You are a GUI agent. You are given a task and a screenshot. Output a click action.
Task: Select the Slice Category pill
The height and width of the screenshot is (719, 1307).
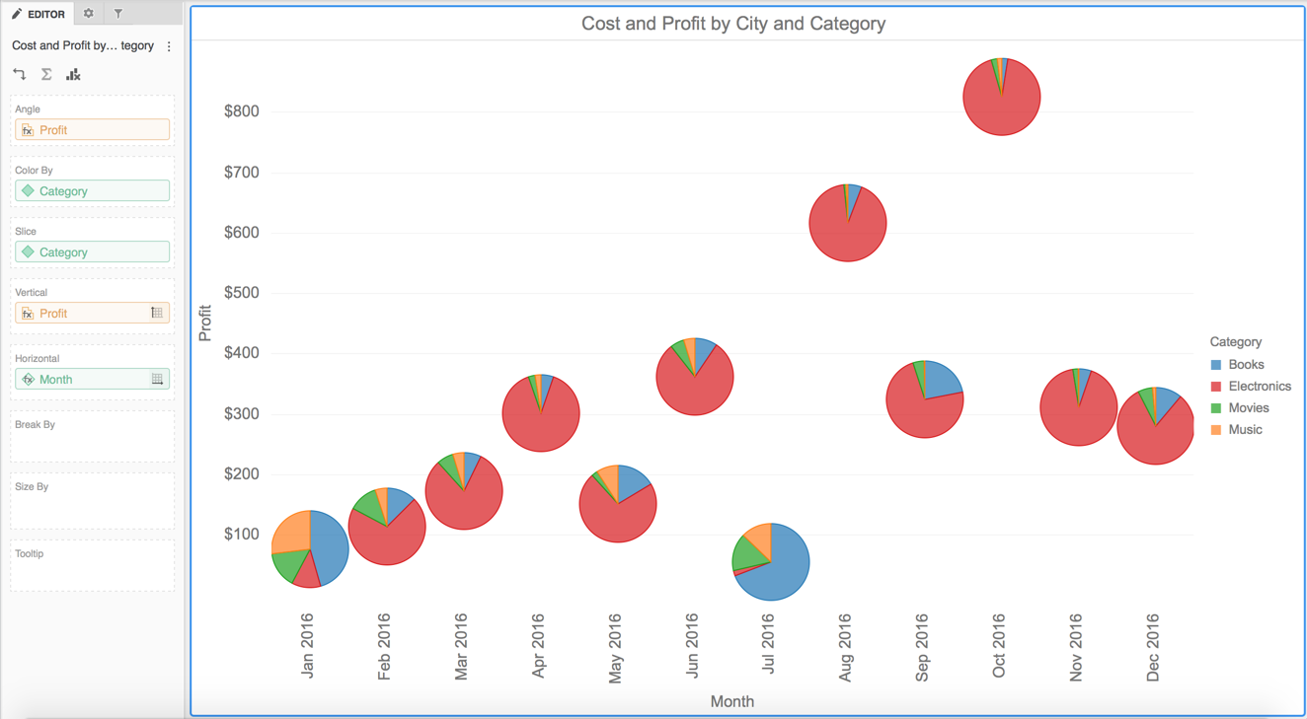[x=91, y=252]
